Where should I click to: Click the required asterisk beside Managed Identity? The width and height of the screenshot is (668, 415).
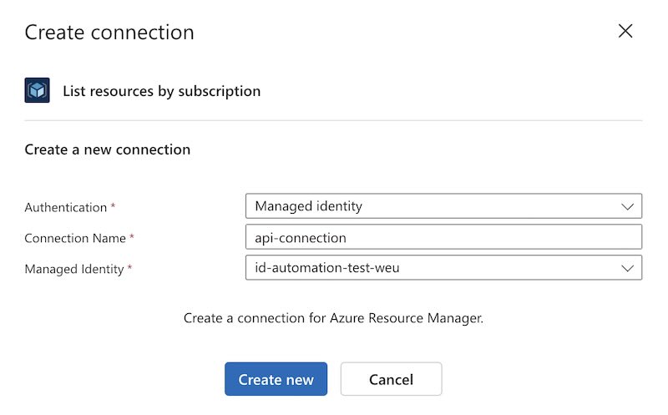point(130,267)
